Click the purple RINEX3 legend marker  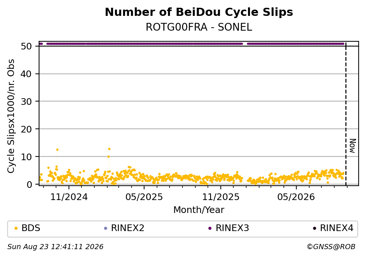tap(210, 228)
